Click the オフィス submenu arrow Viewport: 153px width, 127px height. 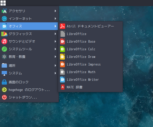click(x=55, y=26)
